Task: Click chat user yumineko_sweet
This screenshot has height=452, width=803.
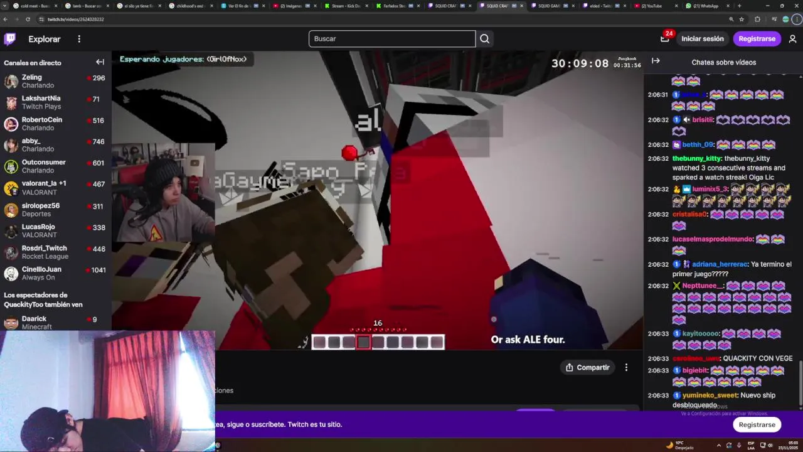Action: click(710, 395)
